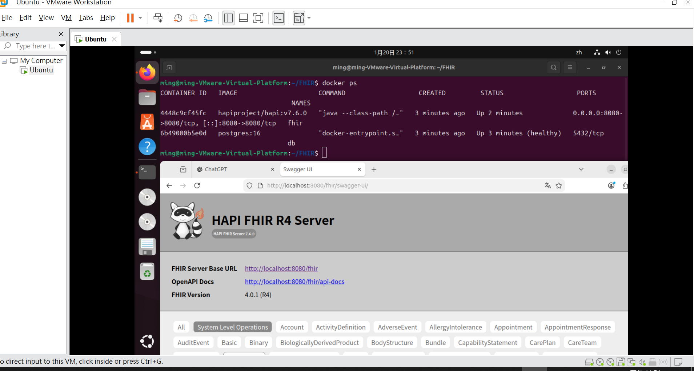Toggle the VMware library panel visibility
This screenshot has width=694, height=371.
pyautogui.click(x=228, y=17)
